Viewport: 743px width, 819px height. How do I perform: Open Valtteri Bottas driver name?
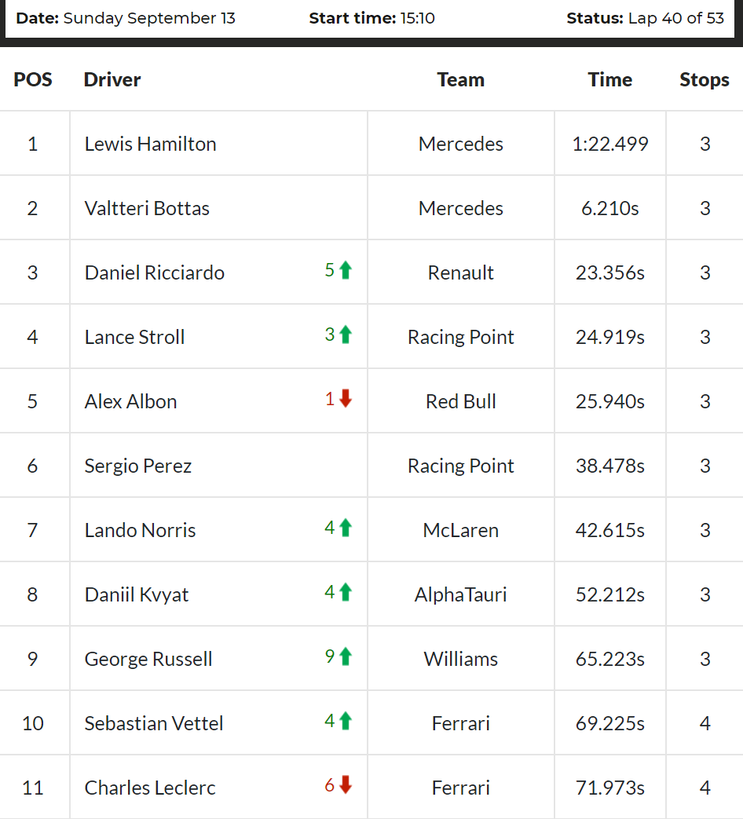pos(147,208)
